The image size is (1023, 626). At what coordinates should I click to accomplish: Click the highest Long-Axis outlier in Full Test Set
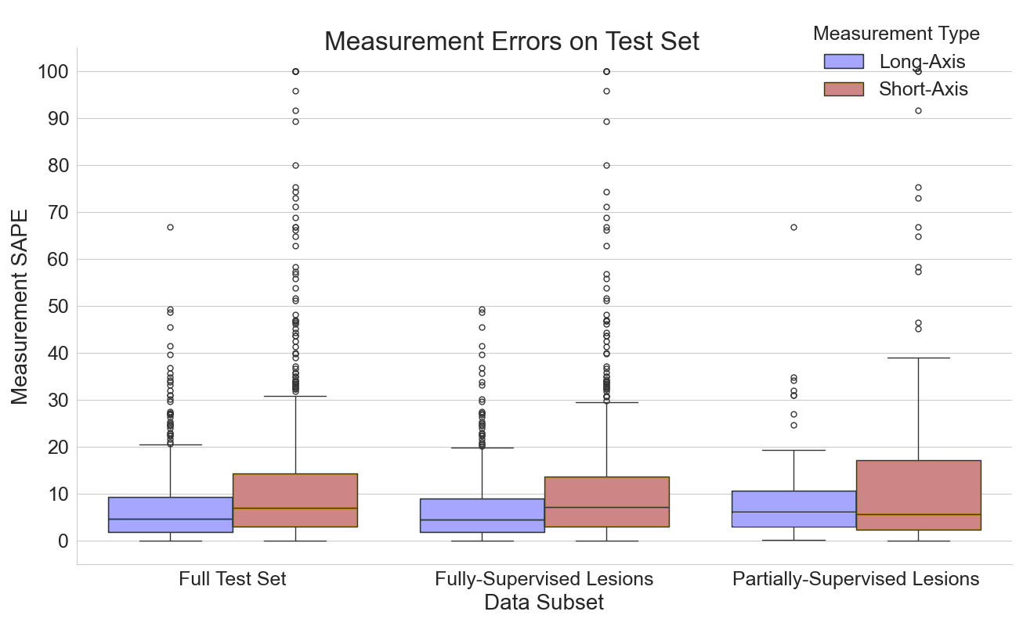[x=170, y=227]
